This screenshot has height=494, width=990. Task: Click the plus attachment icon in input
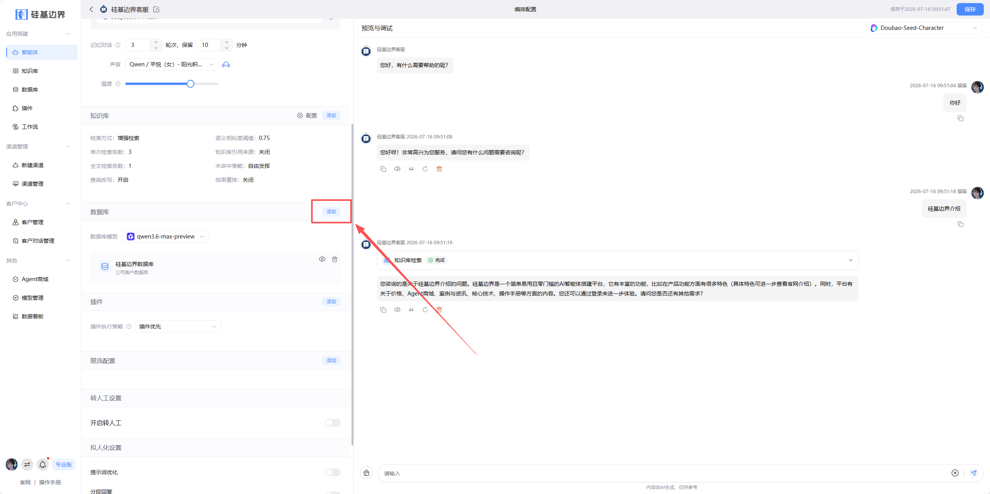(x=955, y=473)
